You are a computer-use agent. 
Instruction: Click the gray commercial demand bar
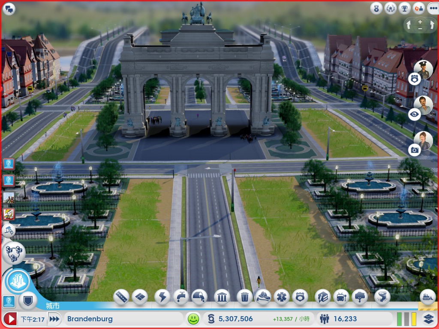[406, 319]
